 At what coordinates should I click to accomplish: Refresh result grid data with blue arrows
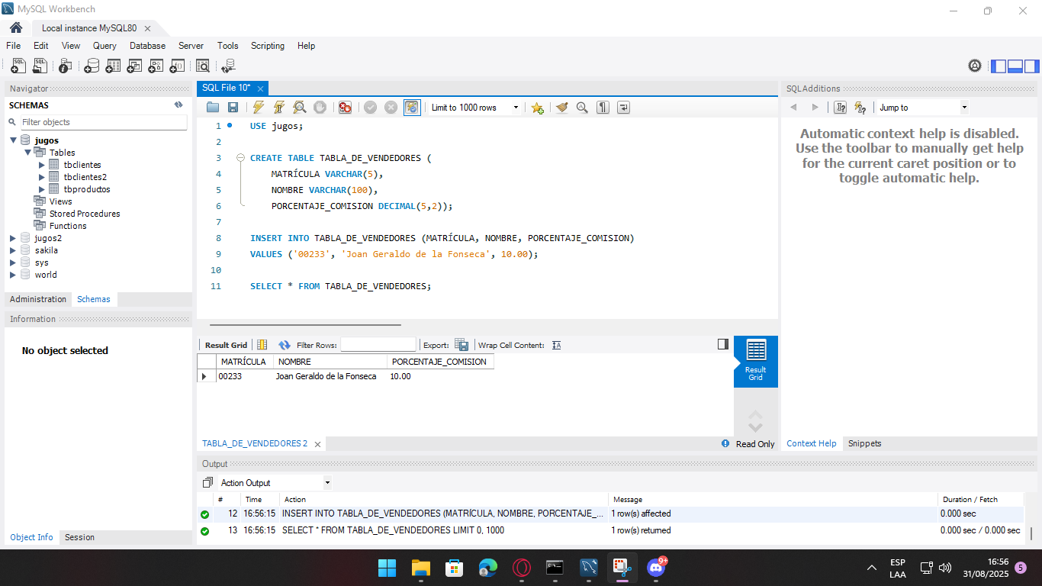[285, 345]
